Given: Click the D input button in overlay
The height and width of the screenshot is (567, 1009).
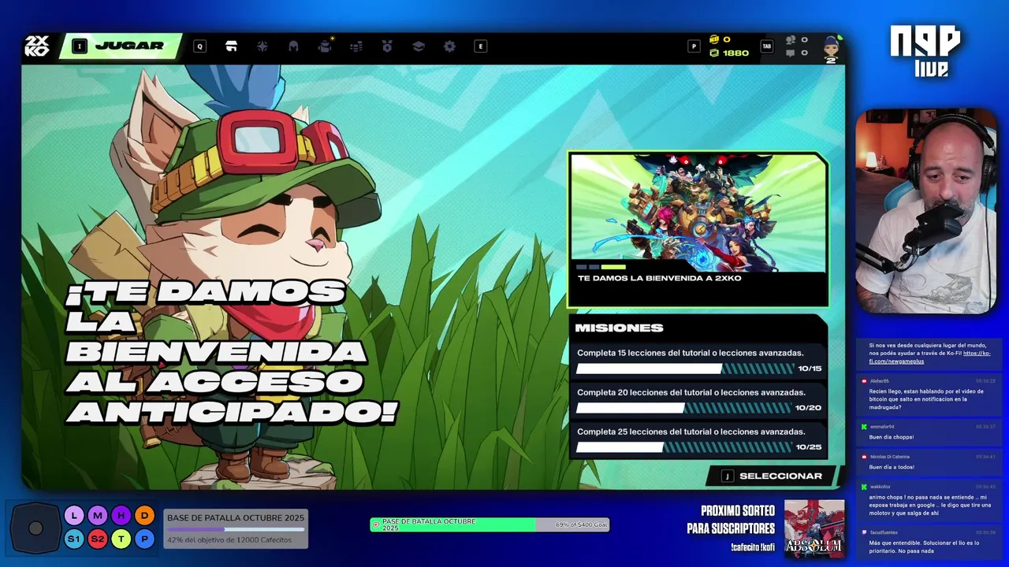Looking at the screenshot, I should [x=144, y=516].
